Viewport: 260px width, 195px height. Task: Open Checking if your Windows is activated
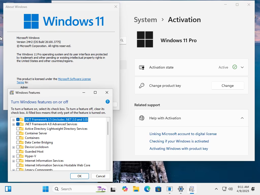pyautogui.click(x=179, y=141)
